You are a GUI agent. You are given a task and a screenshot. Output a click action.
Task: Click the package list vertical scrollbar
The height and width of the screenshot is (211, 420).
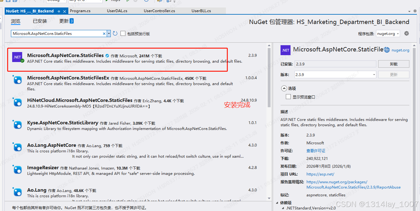[269, 78]
